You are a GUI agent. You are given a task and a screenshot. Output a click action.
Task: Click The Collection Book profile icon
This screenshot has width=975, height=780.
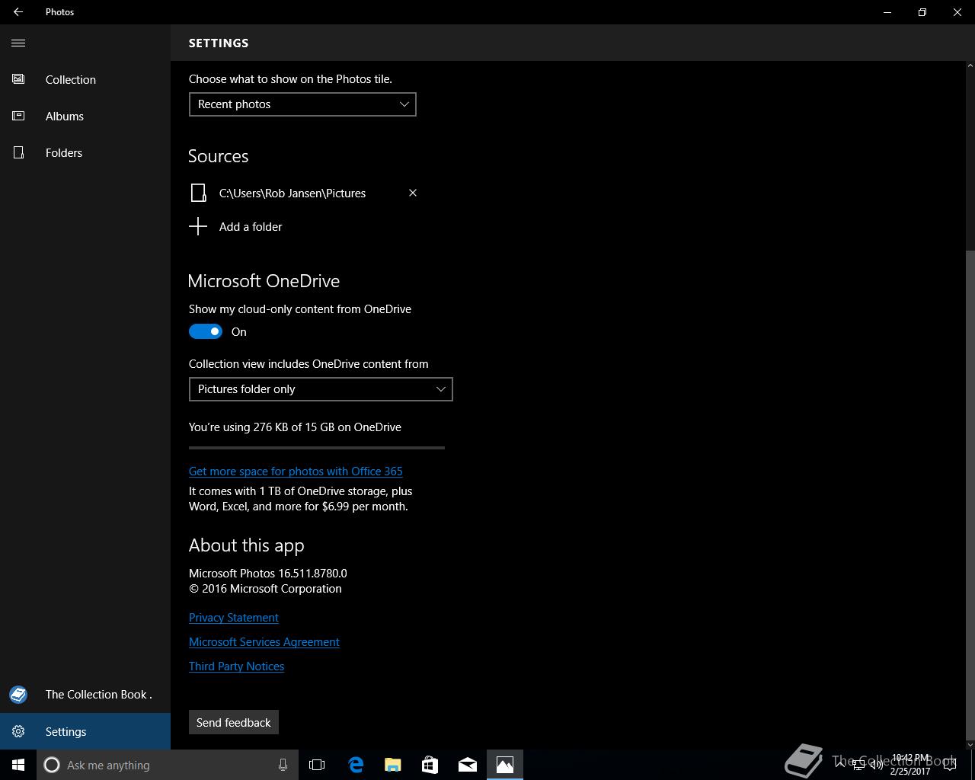pos(18,695)
